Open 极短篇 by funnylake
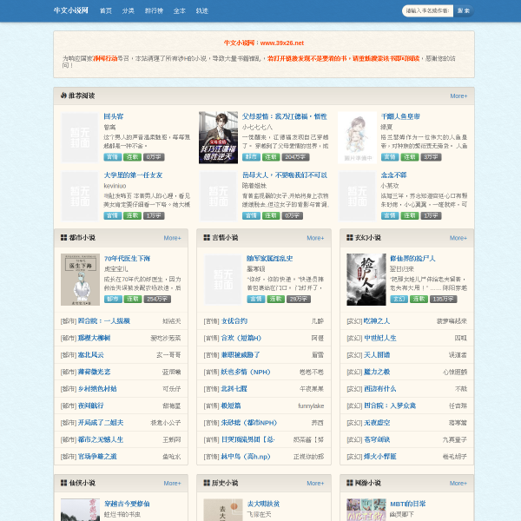 231,406
